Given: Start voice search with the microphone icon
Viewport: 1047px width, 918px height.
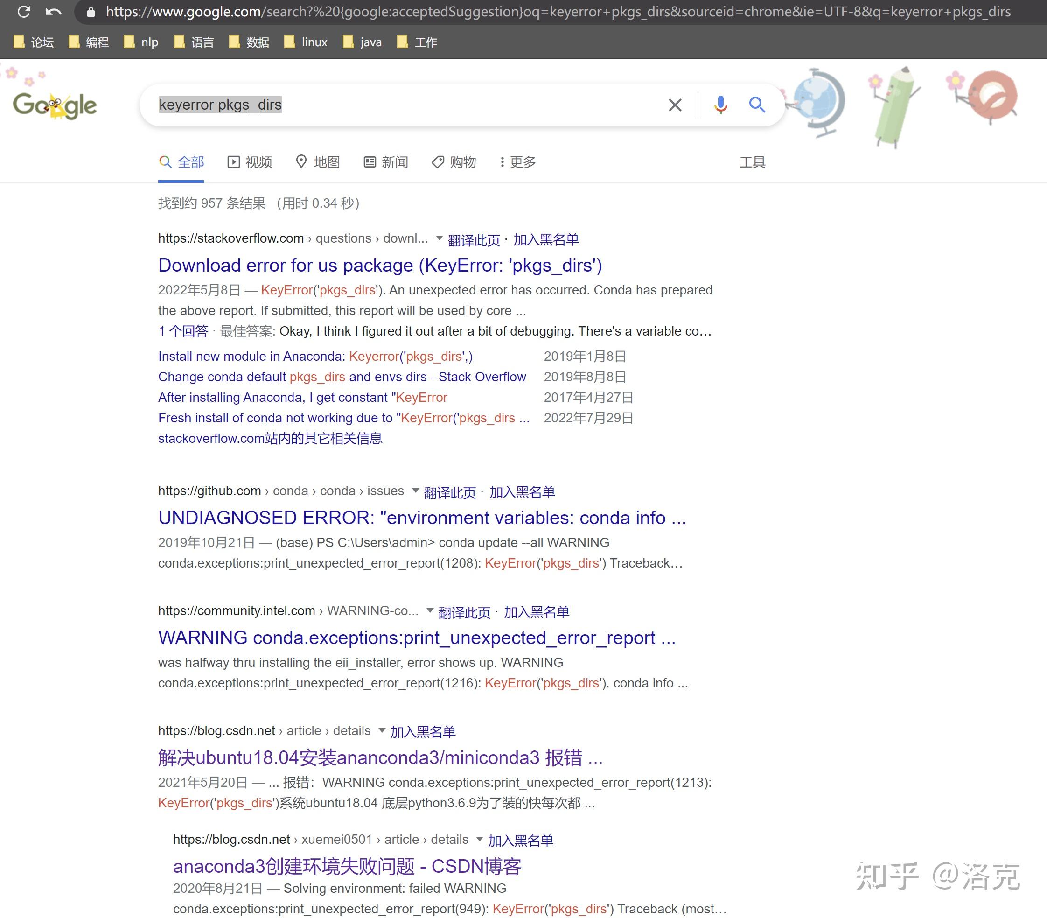Looking at the screenshot, I should coord(720,105).
